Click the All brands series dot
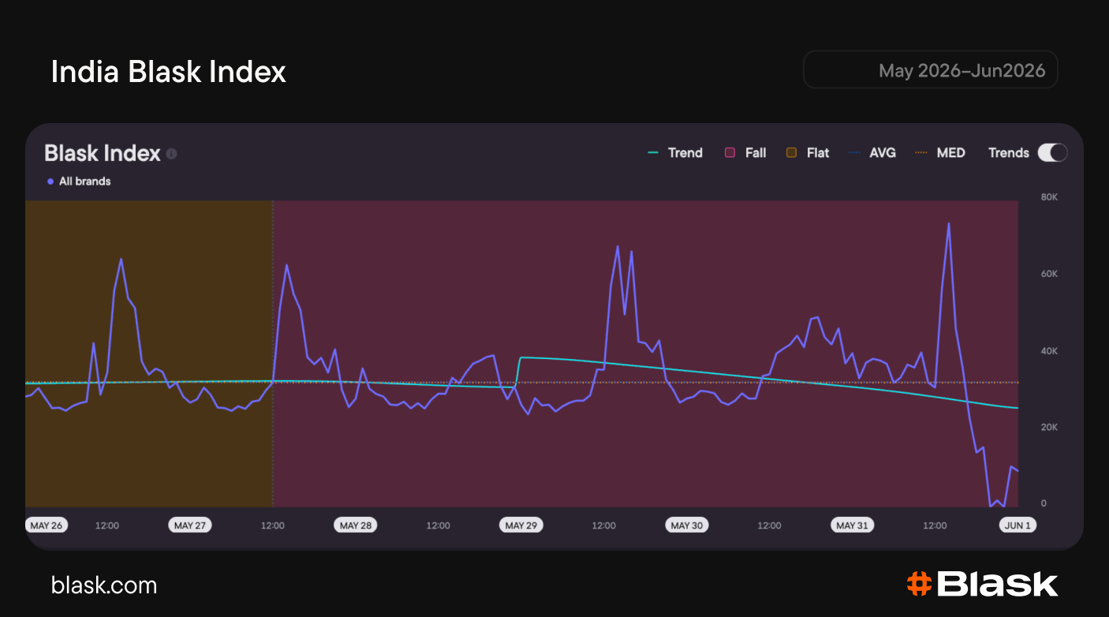Image resolution: width=1109 pixels, height=617 pixels. tap(50, 181)
